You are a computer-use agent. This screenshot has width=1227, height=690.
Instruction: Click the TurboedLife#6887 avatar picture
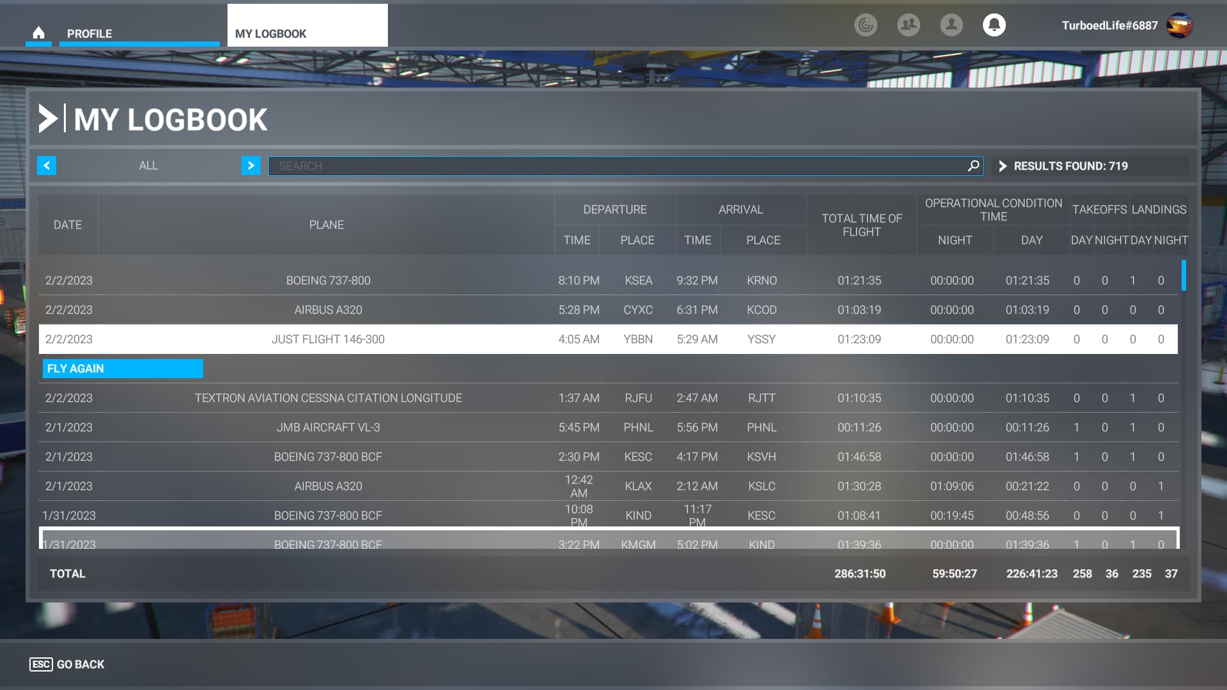(x=1179, y=26)
